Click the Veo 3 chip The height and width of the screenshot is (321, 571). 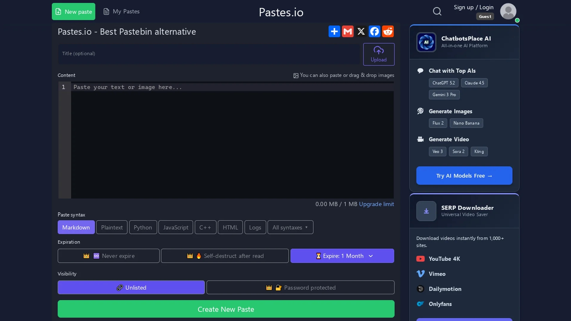click(437, 151)
